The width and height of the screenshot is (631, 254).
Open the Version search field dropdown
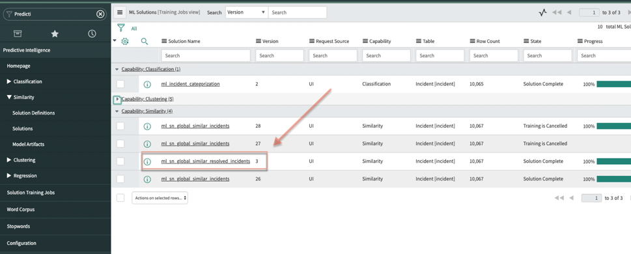[x=247, y=12]
